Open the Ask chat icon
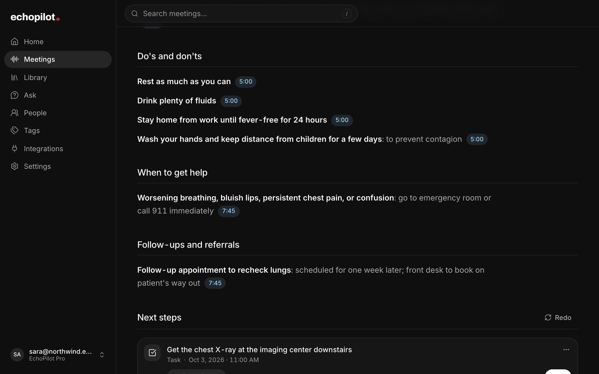 pos(15,95)
